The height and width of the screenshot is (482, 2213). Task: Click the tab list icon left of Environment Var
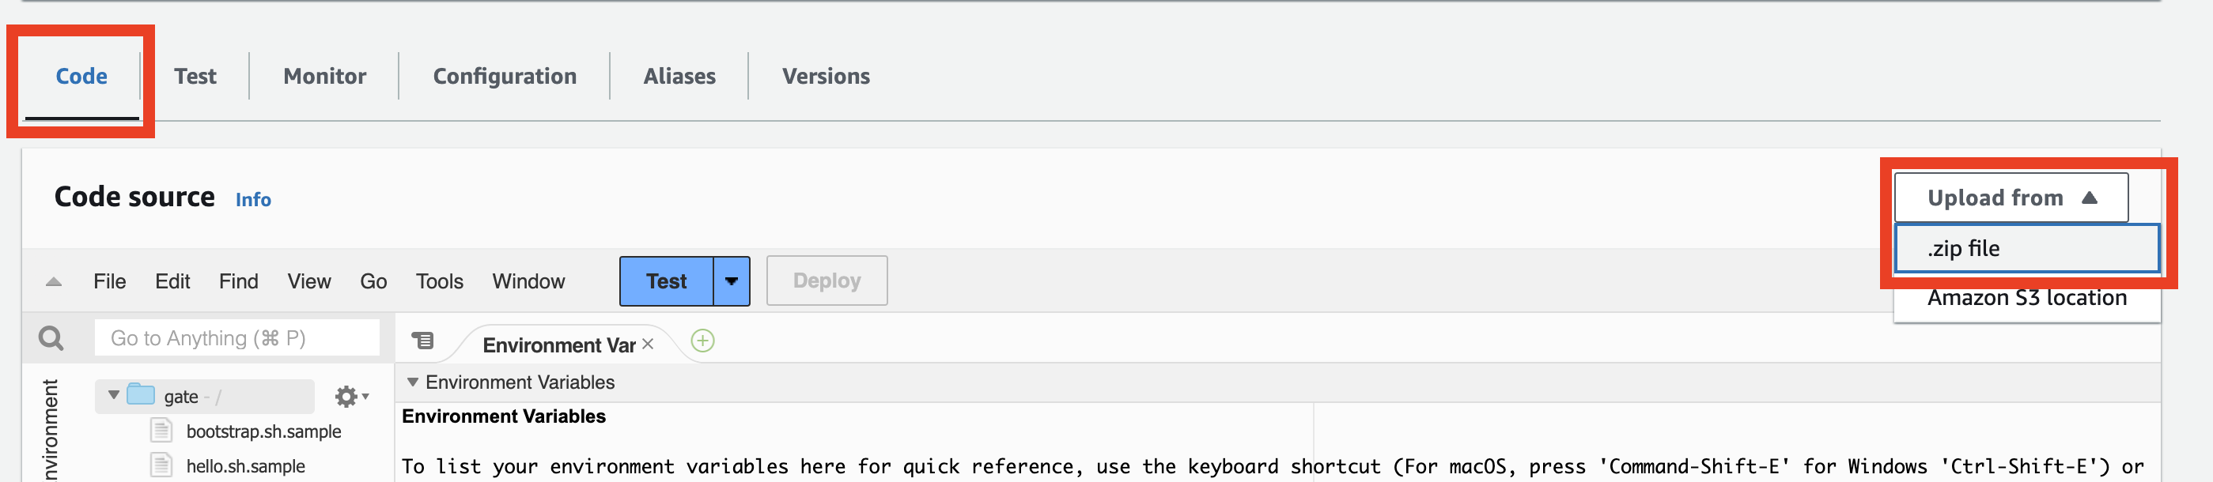click(x=422, y=341)
